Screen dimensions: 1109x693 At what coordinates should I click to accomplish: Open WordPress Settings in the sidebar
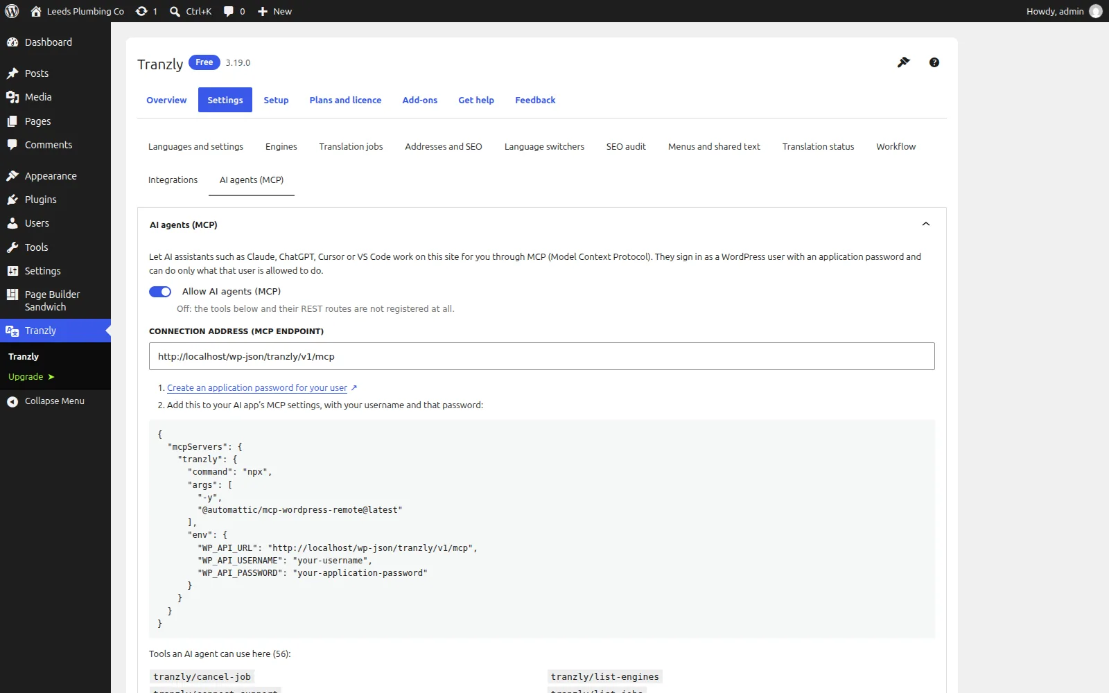pyautogui.click(x=55, y=271)
